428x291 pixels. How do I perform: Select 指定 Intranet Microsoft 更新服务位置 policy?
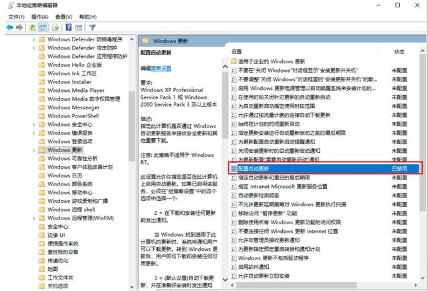pyautogui.click(x=283, y=187)
